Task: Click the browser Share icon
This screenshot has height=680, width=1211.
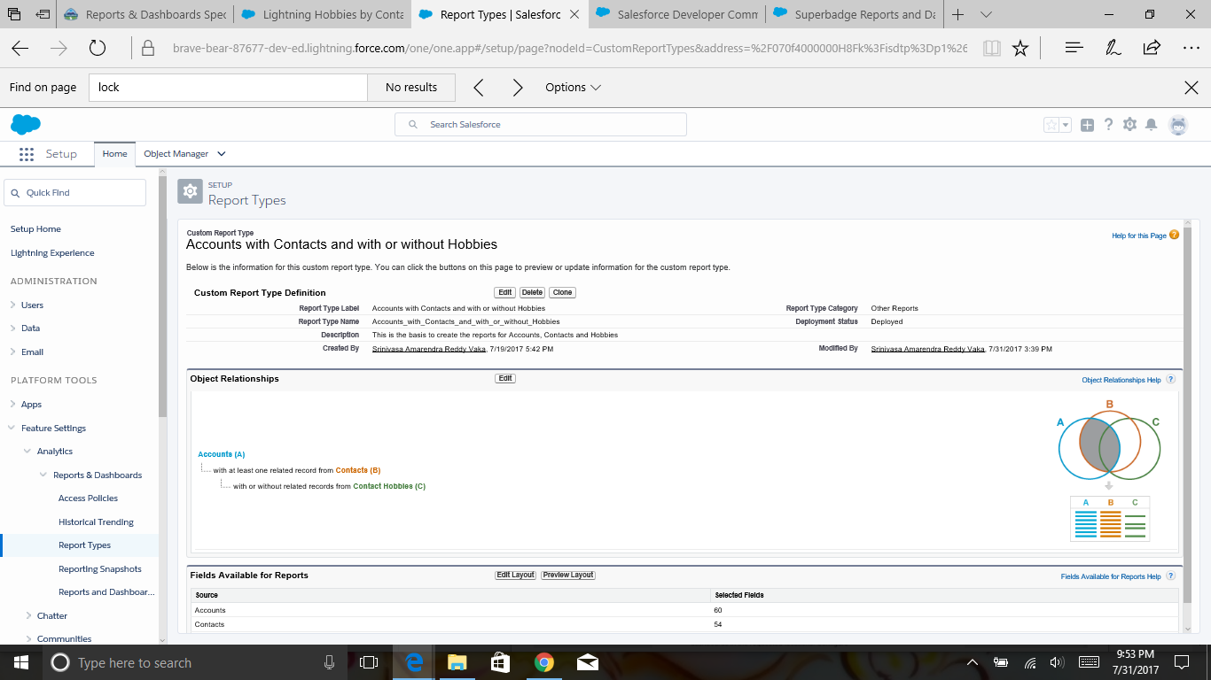Action: [1152, 49]
